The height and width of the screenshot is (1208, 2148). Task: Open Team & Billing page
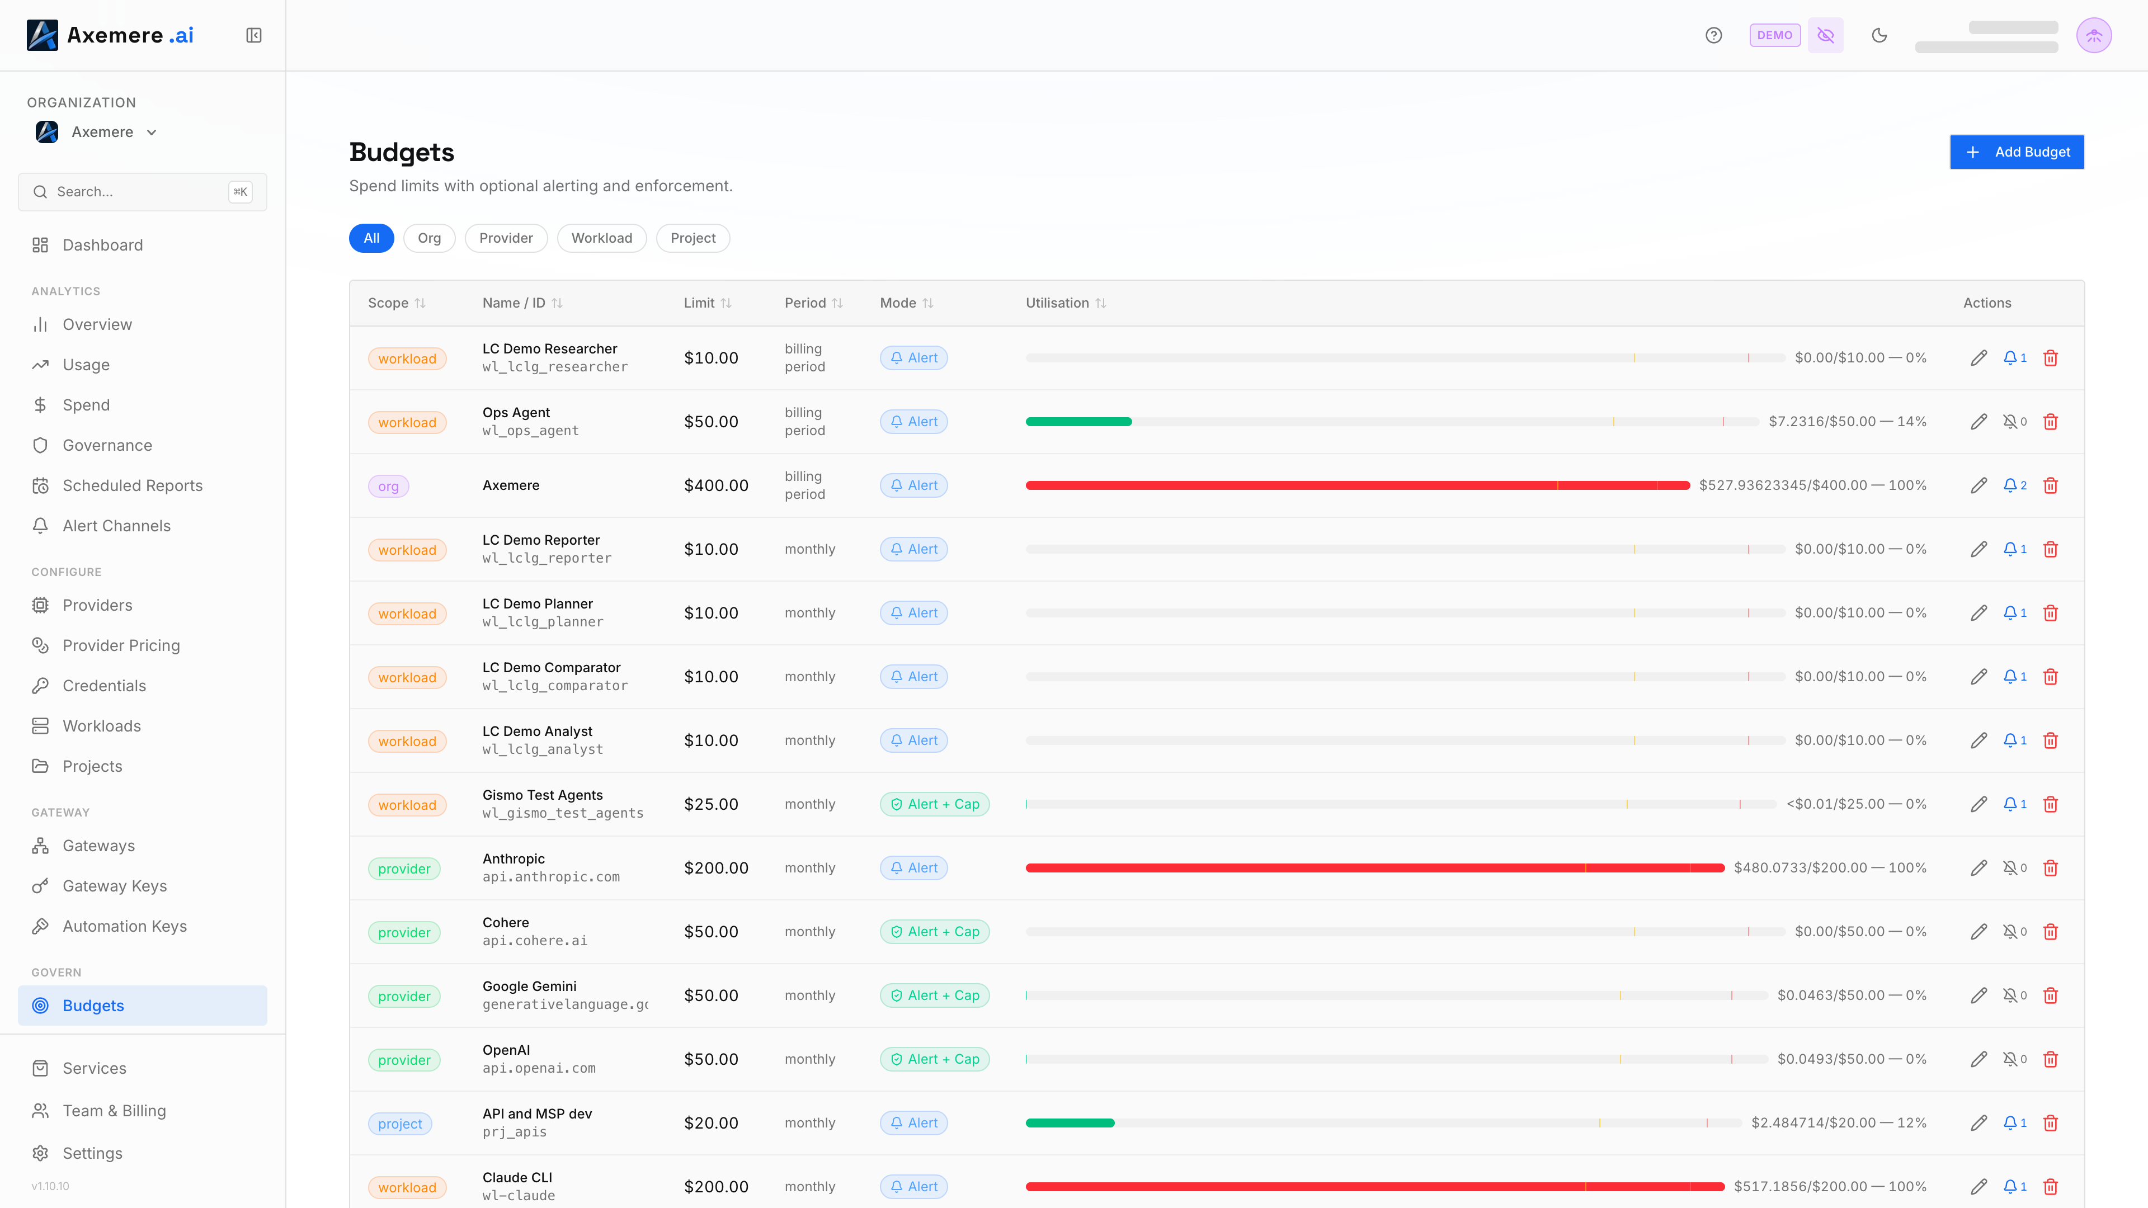click(143, 1111)
